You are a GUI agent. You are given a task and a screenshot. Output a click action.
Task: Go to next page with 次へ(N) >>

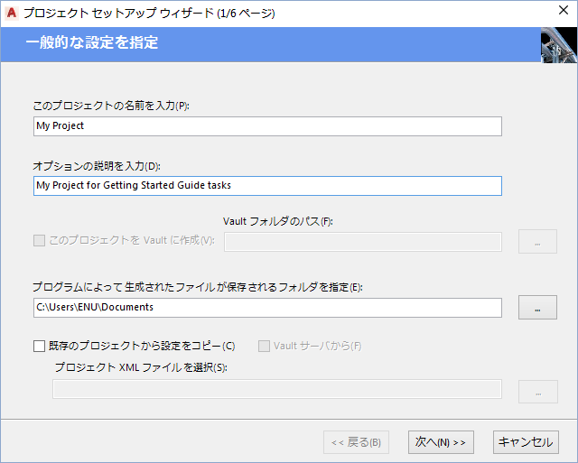pos(441,442)
